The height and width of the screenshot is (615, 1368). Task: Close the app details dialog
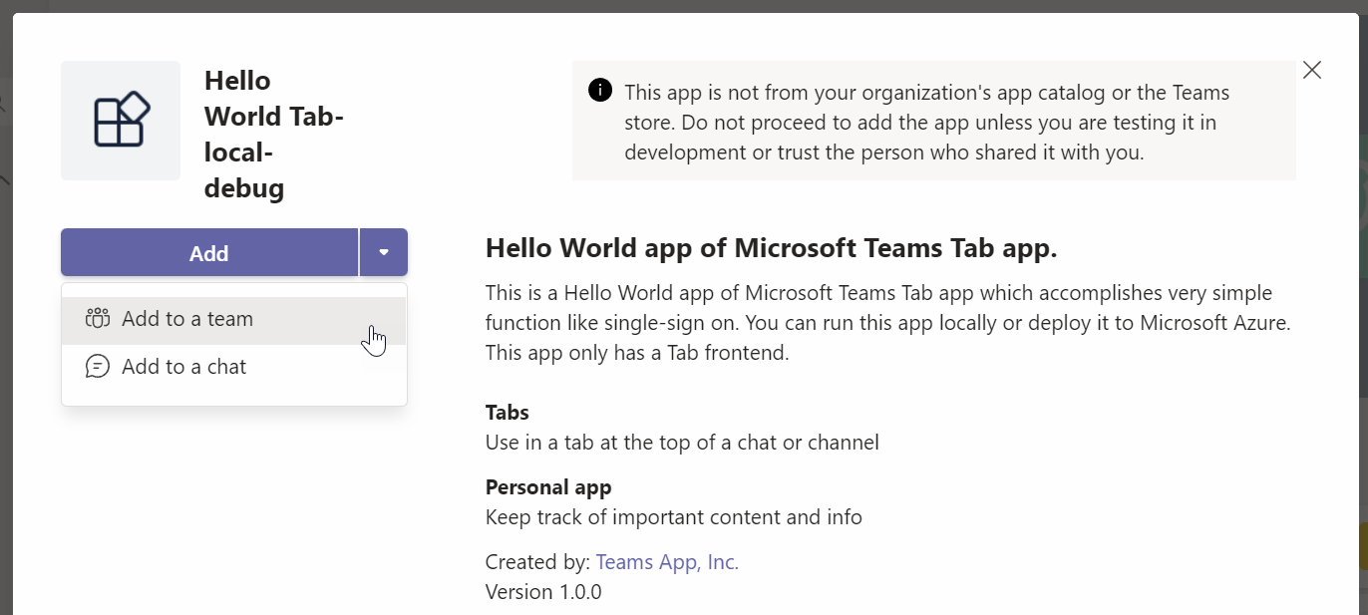click(1312, 70)
